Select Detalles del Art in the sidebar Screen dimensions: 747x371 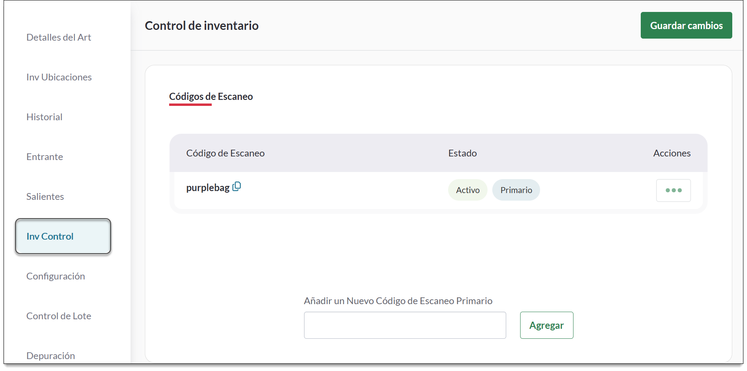pyautogui.click(x=59, y=37)
